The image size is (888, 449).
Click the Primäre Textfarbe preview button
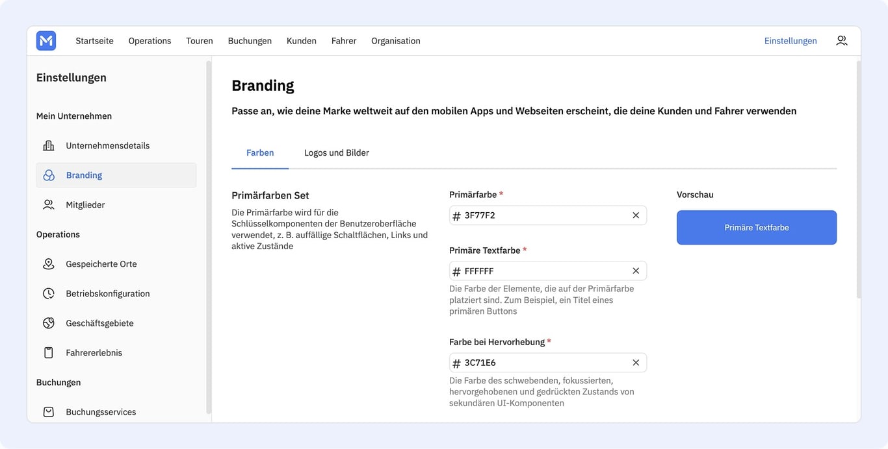(757, 228)
